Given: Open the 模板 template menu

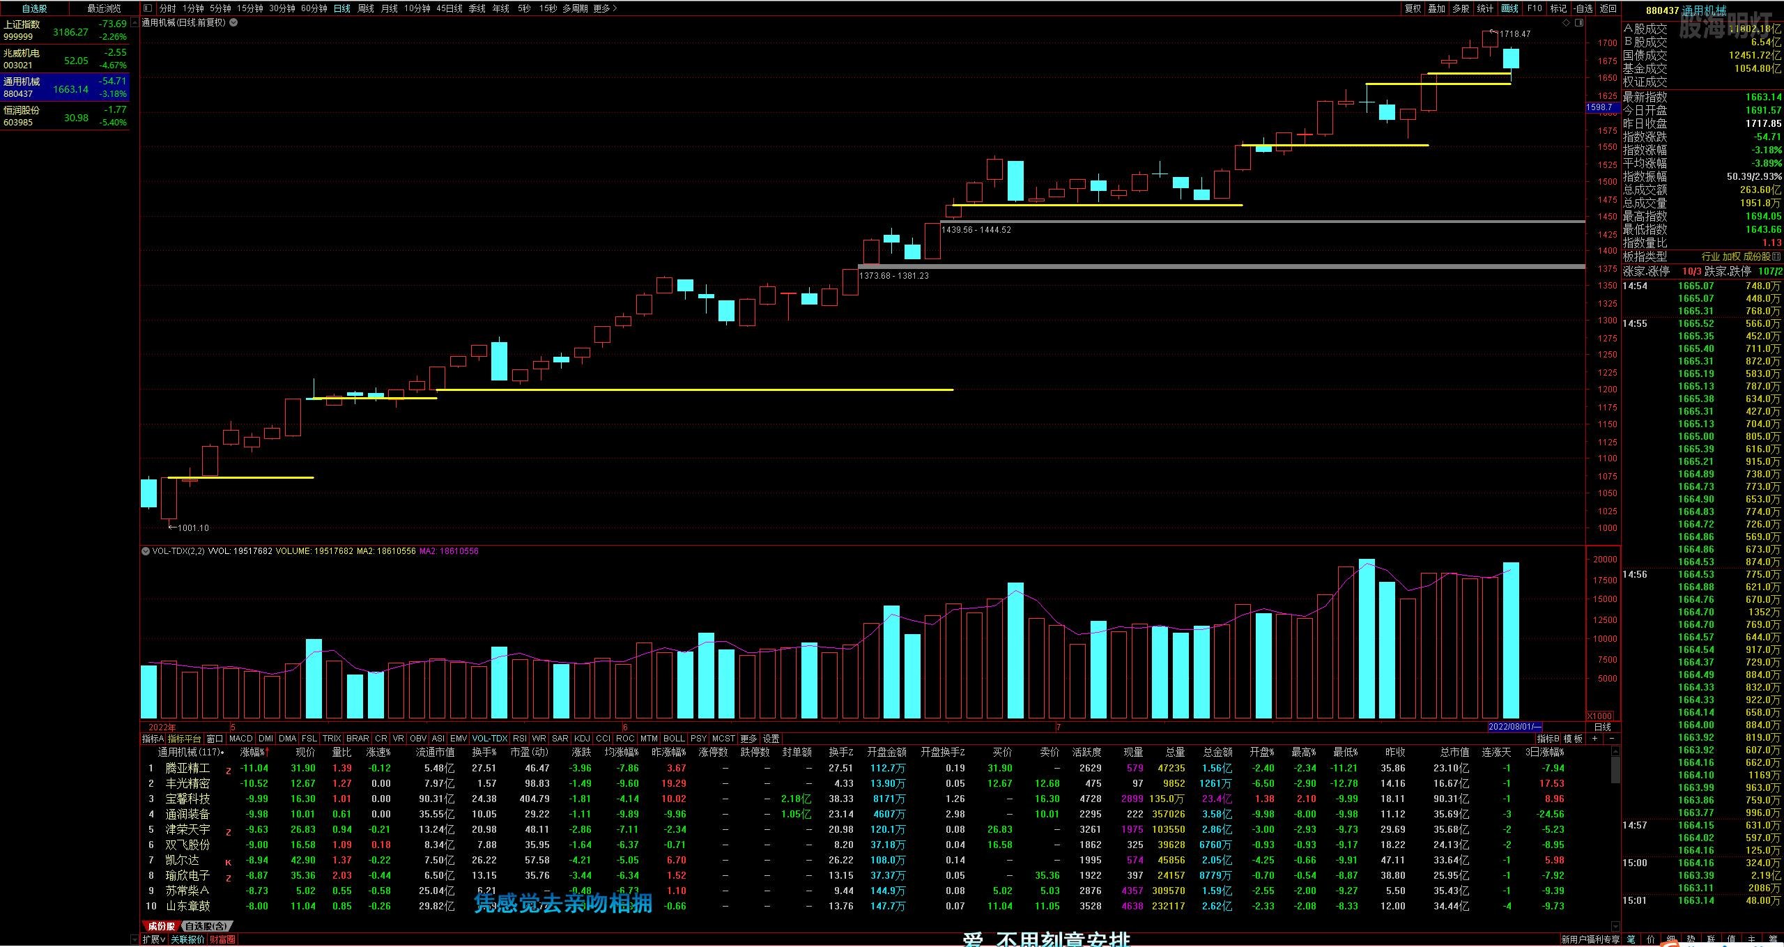Looking at the screenshot, I should pyautogui.click(x=1573, y=739).
